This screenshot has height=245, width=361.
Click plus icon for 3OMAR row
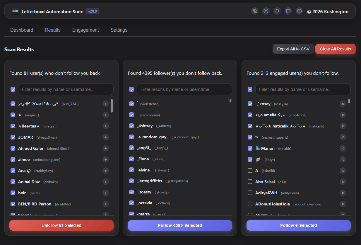point(106,137)
